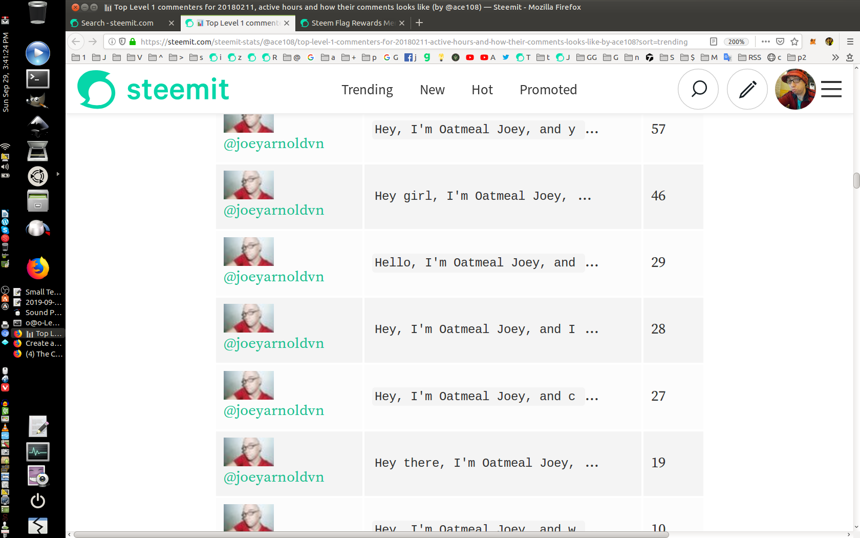The image size is (860, 538).
Task: Click the power button in dock
Action: pyautogui.click(x=38, y=501)
